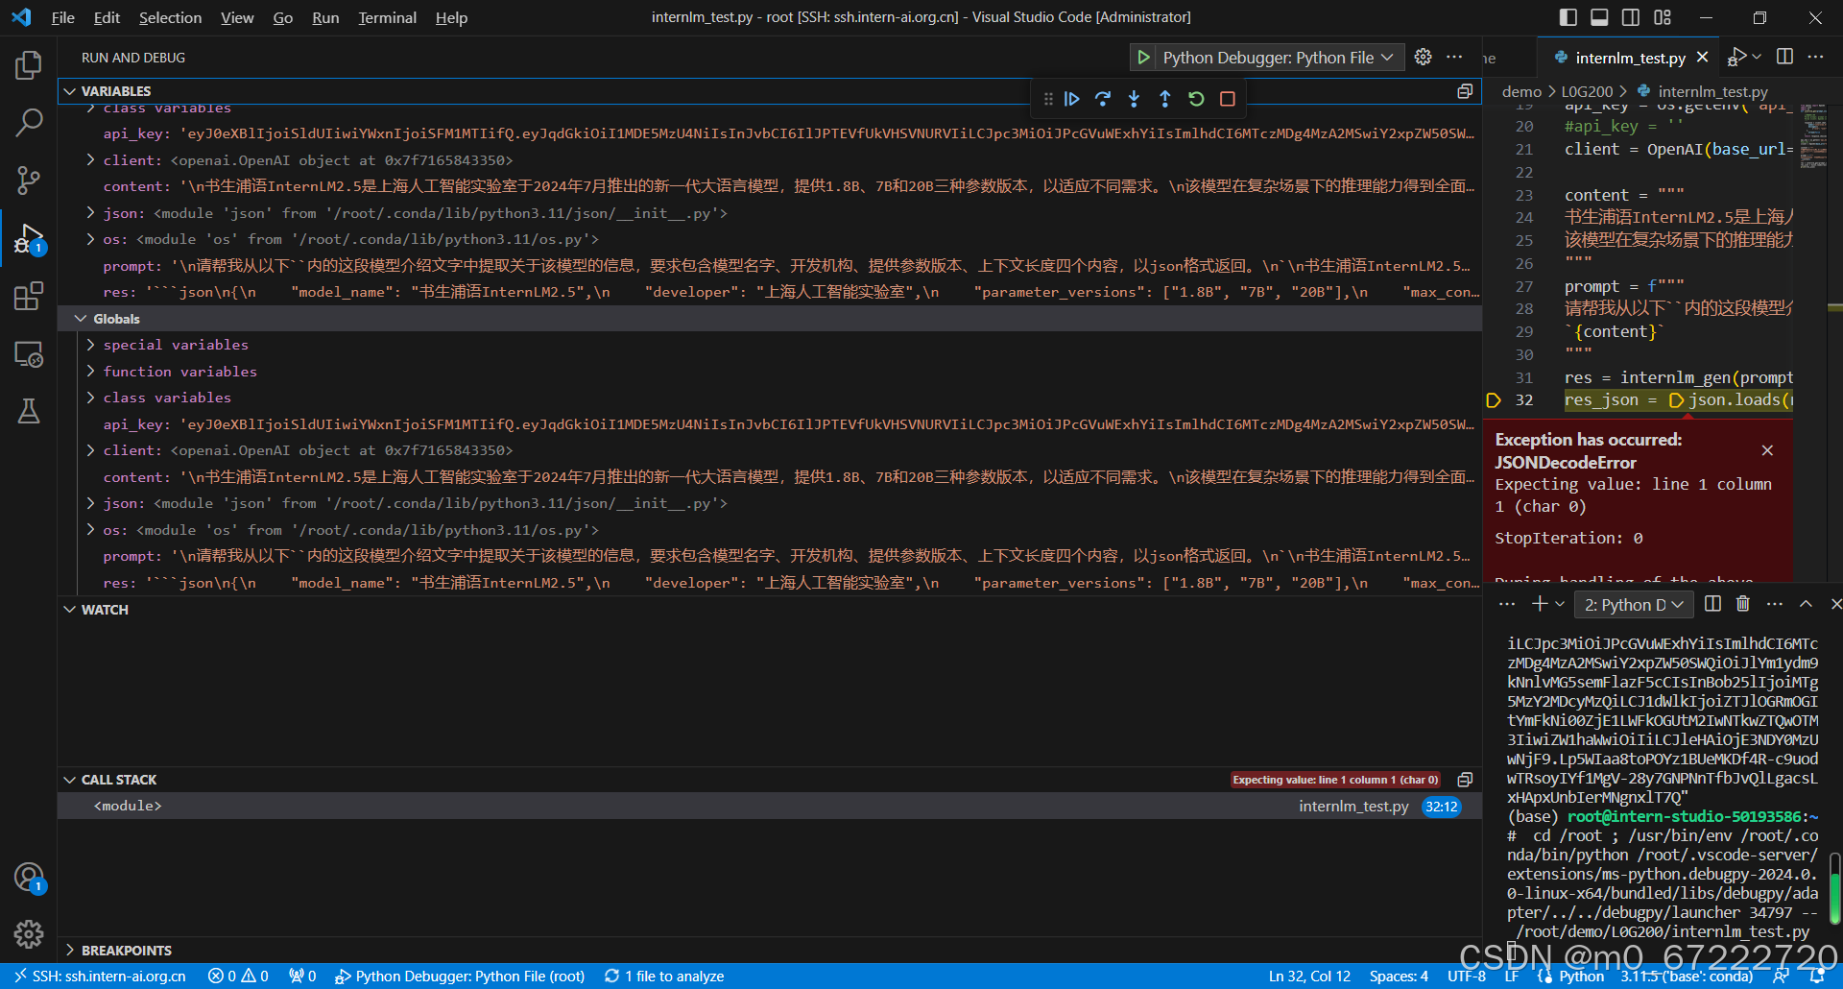The image size is (1843, 989).
Task: Open the Testing flask view
Action: click(x=29, y=411)
